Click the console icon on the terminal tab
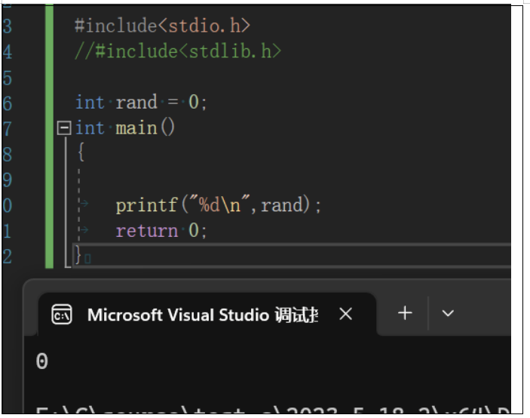Viewport: 530px width, 418px height. 62,315
